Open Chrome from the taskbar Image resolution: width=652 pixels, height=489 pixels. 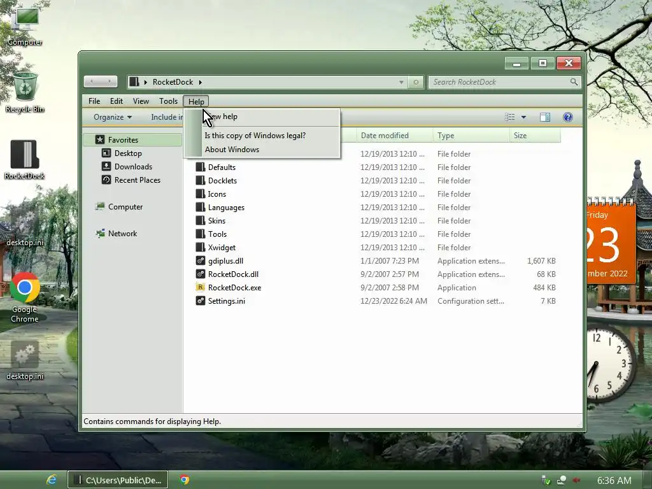tap(185, 480)
